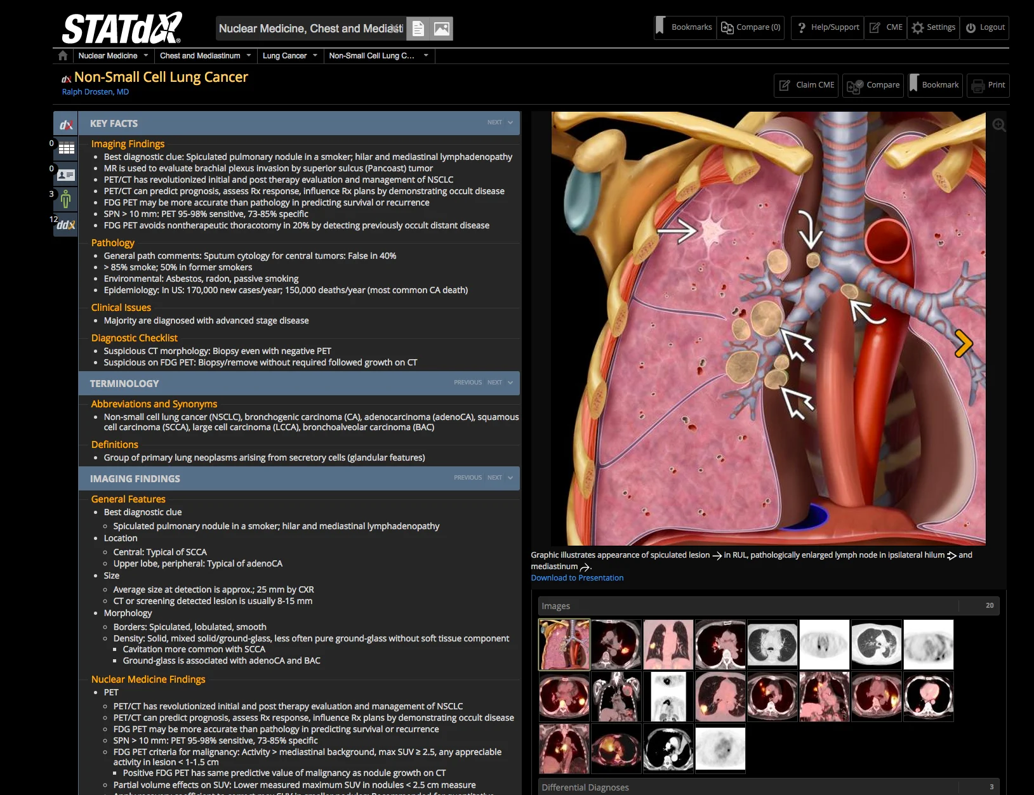Clear the search field with X icon

396,29
